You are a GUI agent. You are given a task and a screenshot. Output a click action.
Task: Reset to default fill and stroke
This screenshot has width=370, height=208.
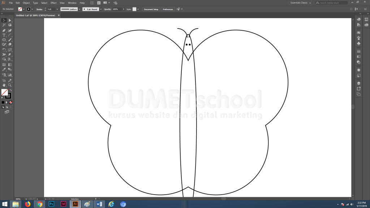pyautogui.click(x=3, y=97)
